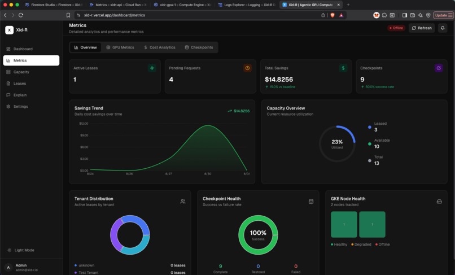The image size is (455, 275).
Task: Switch to Metrics xidr-api Cloud Run tab
Action: click(x=118, y=5)
